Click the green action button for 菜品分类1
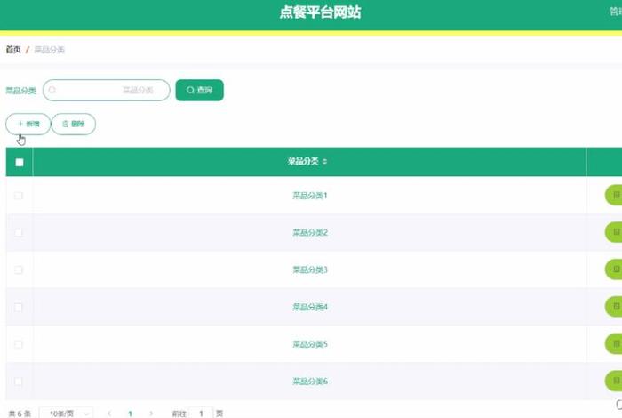Screen dimensions: 622x418 [x=613, y=196]
